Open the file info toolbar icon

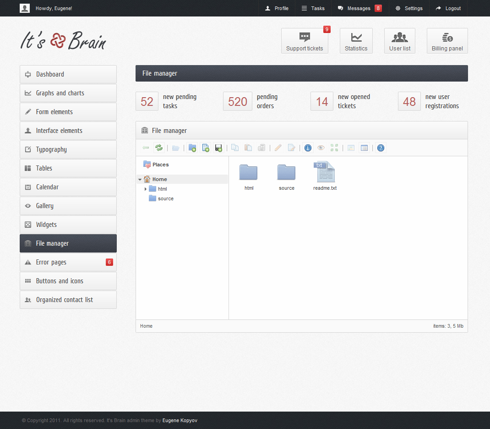coord(307,148)
